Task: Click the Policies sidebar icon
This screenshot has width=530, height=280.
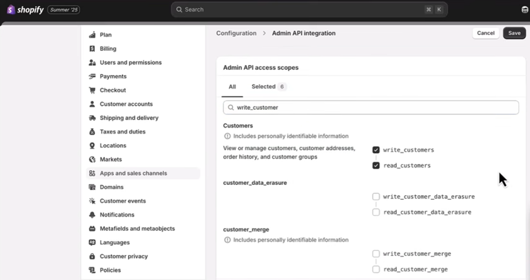Action: (x=92, y=271)
